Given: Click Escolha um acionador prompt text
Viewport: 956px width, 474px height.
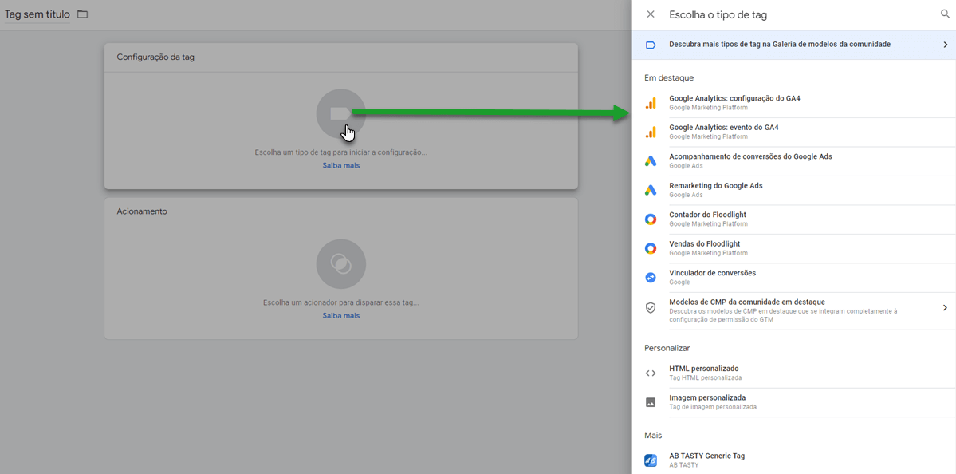Looking at the screenshot, I should [340, 302].
